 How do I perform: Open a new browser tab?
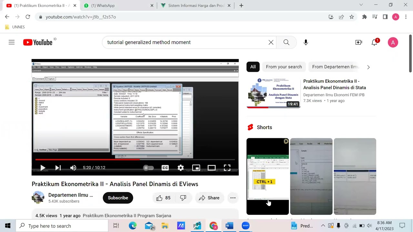tap(241, 5)
